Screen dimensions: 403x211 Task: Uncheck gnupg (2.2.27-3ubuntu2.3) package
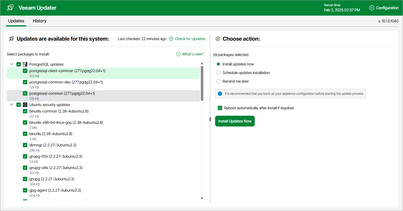click(25, 179)
